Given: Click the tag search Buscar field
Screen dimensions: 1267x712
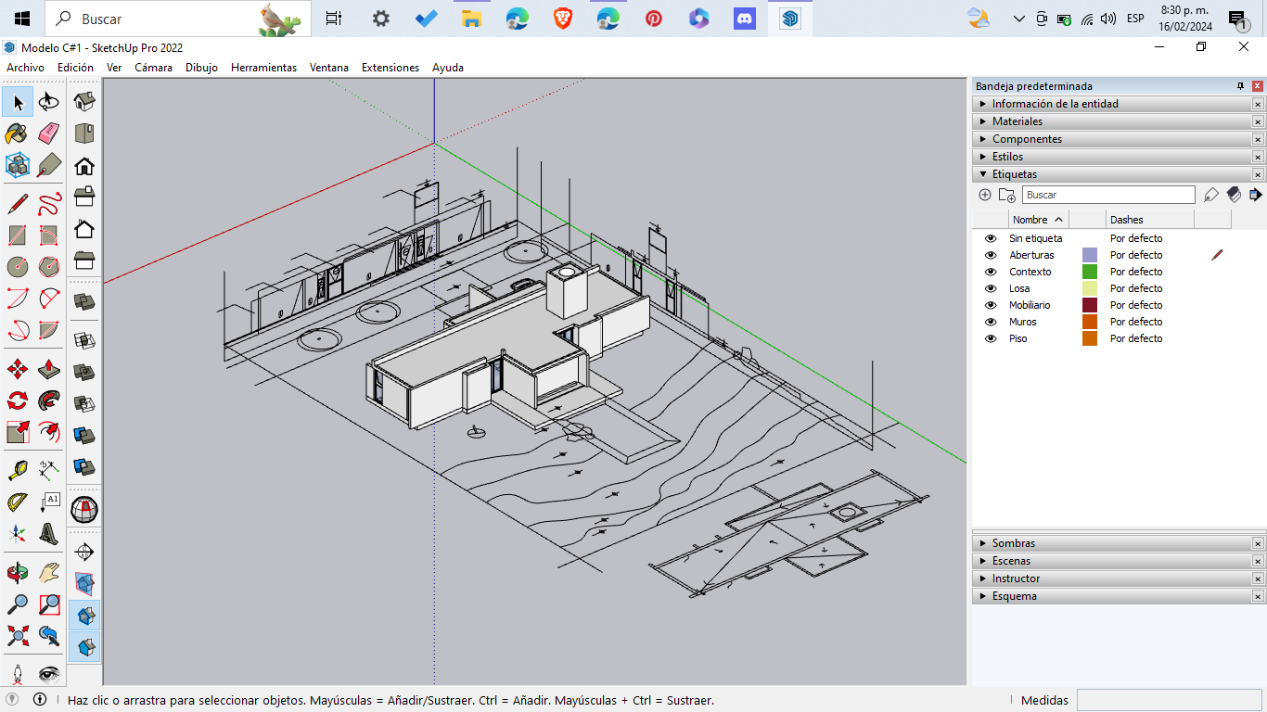Looking at the screenshot, I should pos(1108,195).
